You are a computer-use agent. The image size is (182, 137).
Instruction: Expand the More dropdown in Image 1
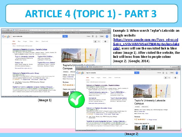coord(37,41)
